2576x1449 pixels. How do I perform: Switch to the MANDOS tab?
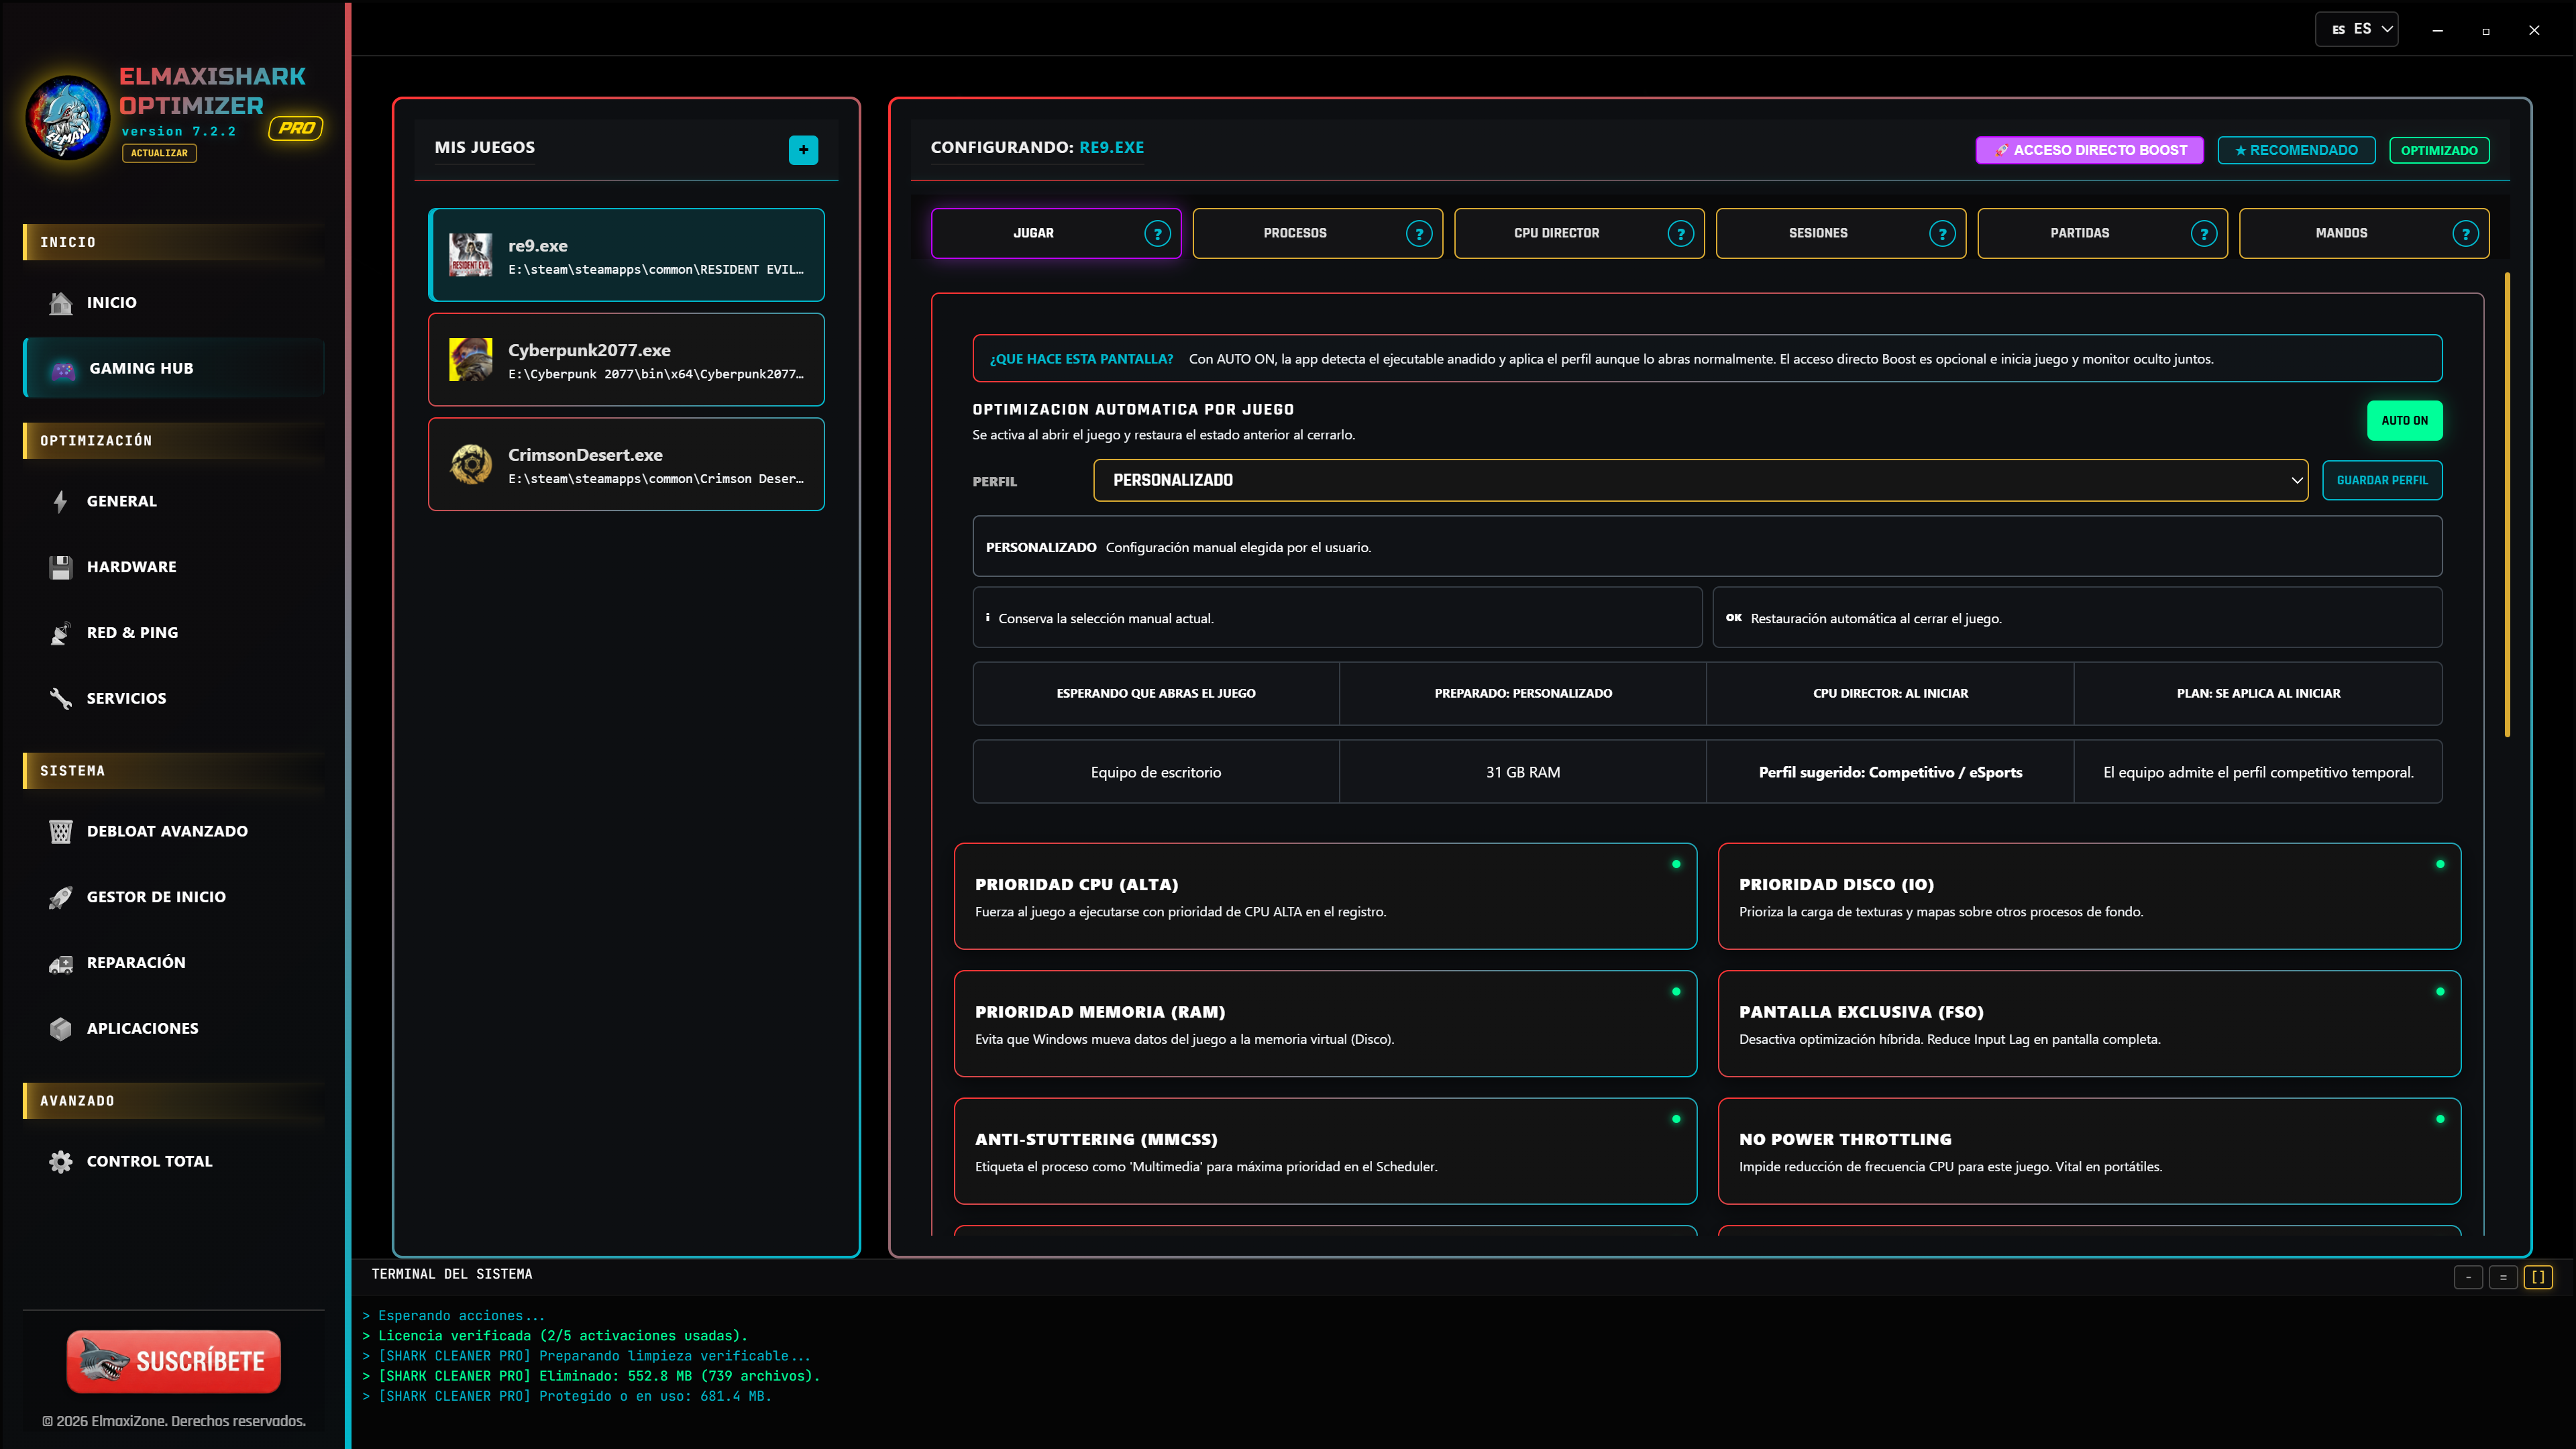click(x=2364, y=233)
